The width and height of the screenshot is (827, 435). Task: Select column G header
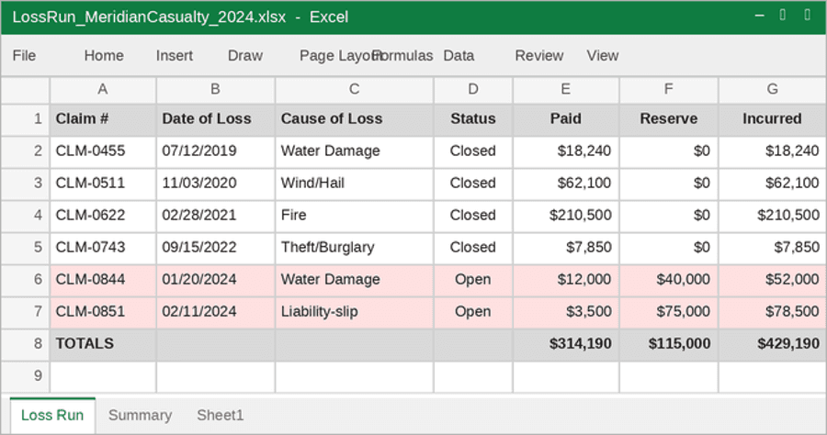pos(772,90)
